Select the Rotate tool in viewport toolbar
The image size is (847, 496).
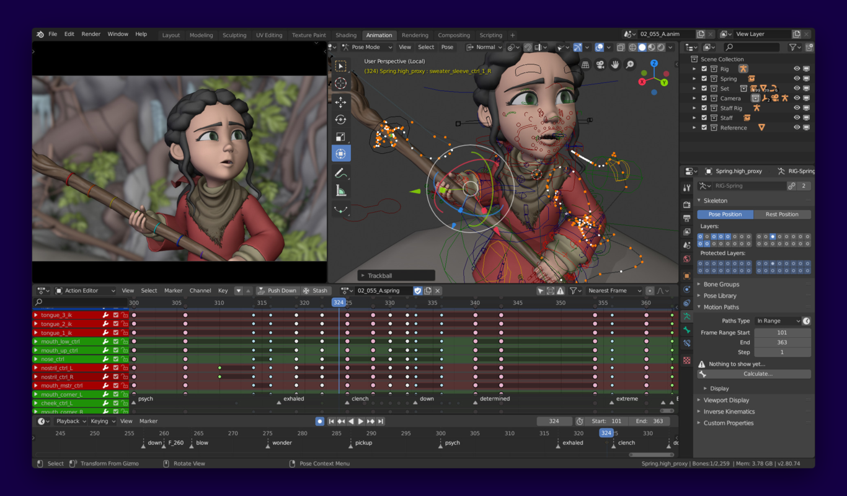pos(341,119)
